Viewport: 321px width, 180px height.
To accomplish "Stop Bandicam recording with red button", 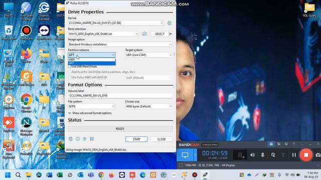I will (306, 155).
